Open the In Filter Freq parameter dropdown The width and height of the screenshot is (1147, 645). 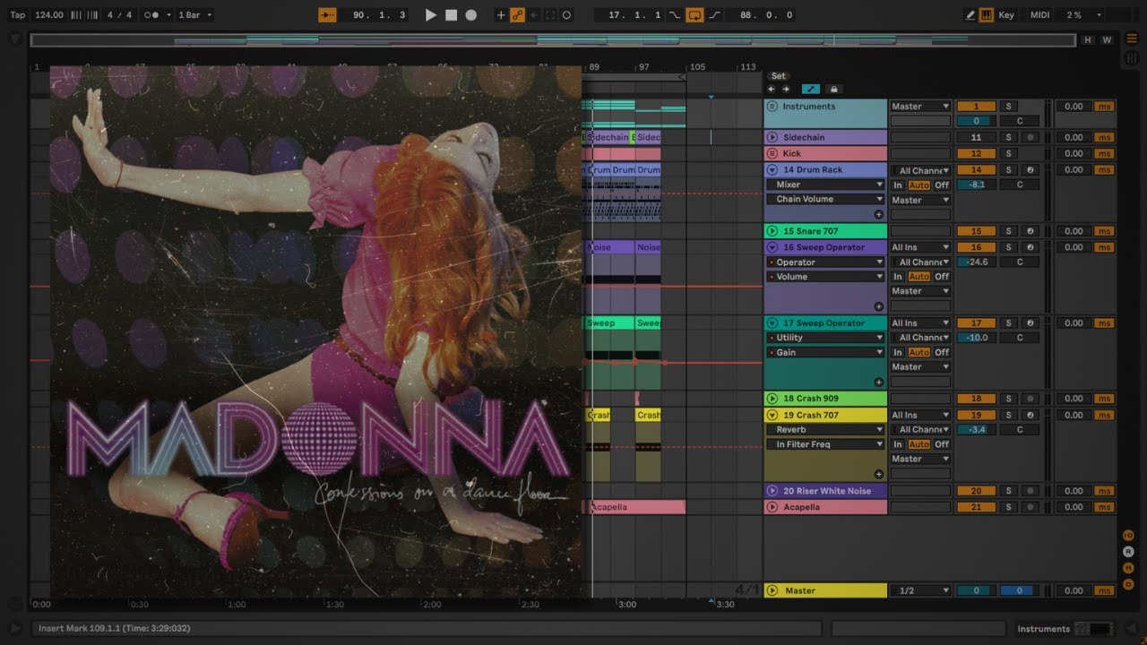pyautogui.click(x=825, y=444)
